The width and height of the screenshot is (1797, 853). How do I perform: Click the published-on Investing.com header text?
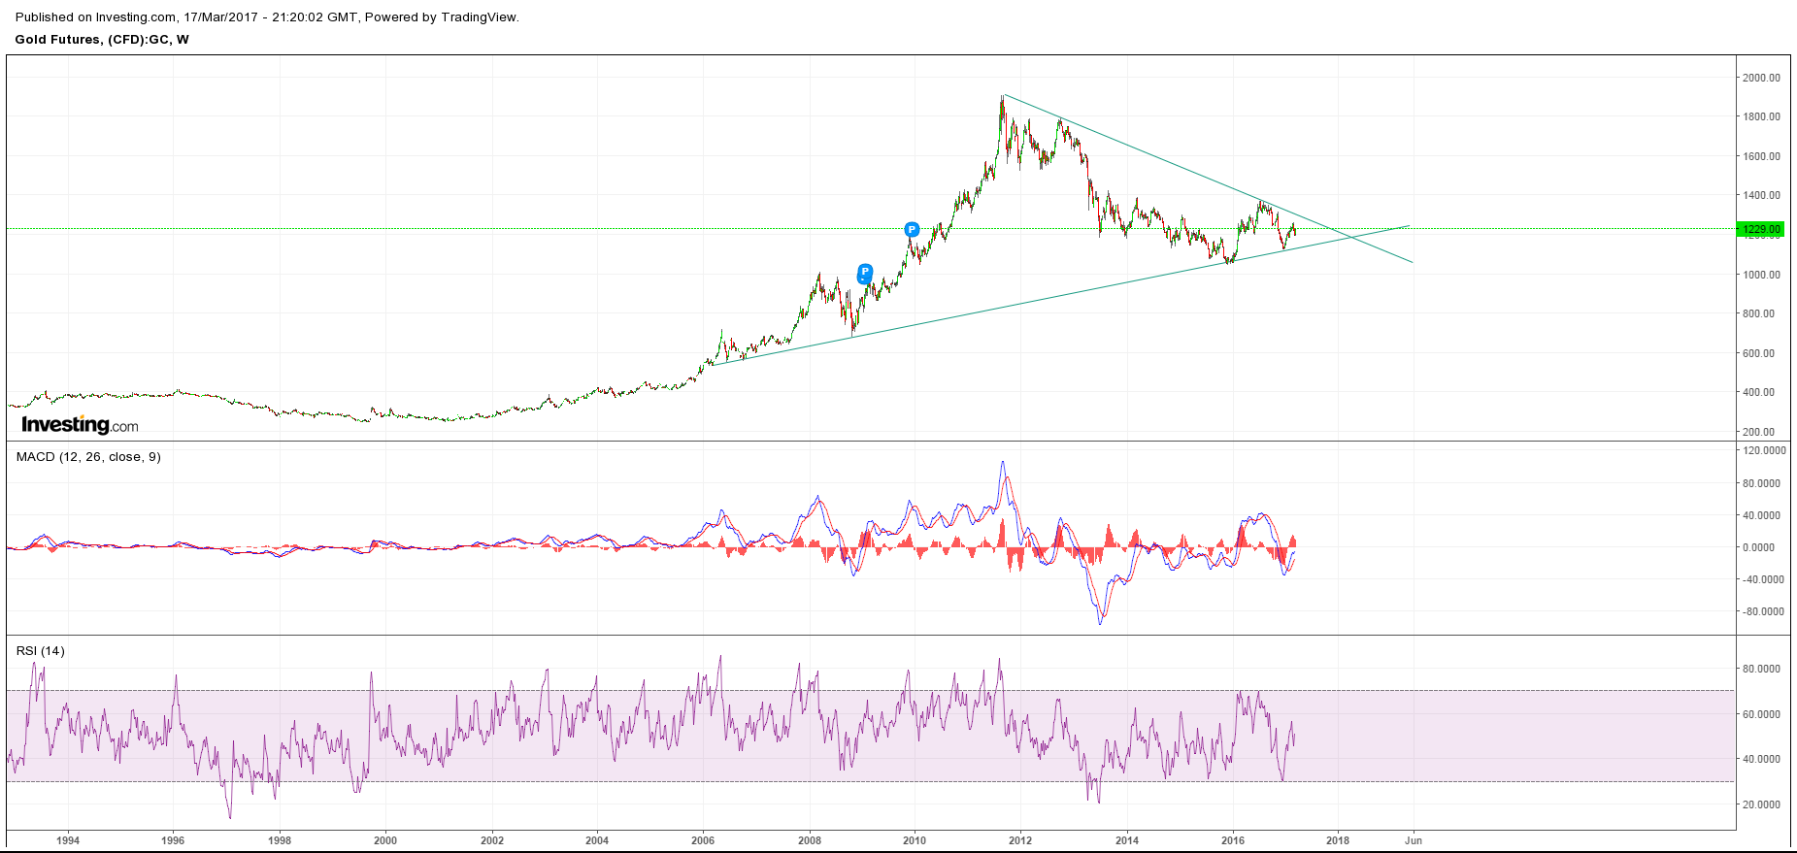(267, 16)
